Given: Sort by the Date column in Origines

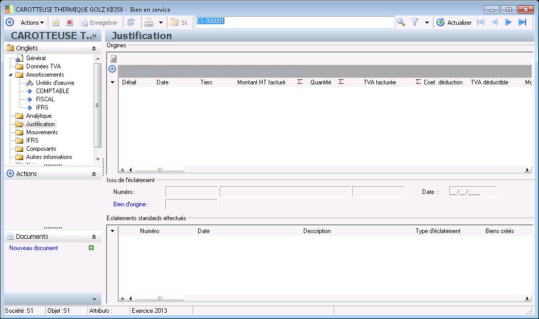Looking at the screenshot, I should [x=163, y=82].
